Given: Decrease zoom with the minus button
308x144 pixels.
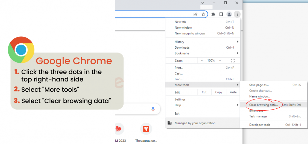Looking at the screenshot, I should [202, 61].
